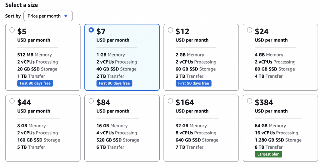Click the 1,280 GB SSD Storage text
This screenshot has height=164, width=320.
coord(278,140)
